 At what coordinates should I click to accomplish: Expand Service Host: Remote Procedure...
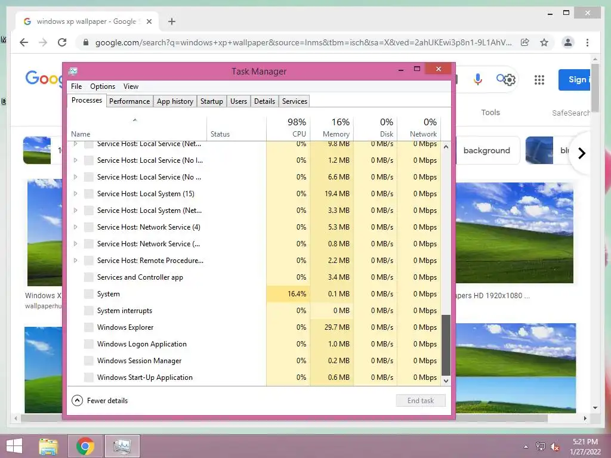point(76,261)
